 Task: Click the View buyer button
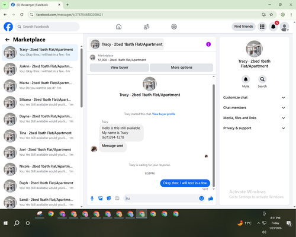point(120,68)
